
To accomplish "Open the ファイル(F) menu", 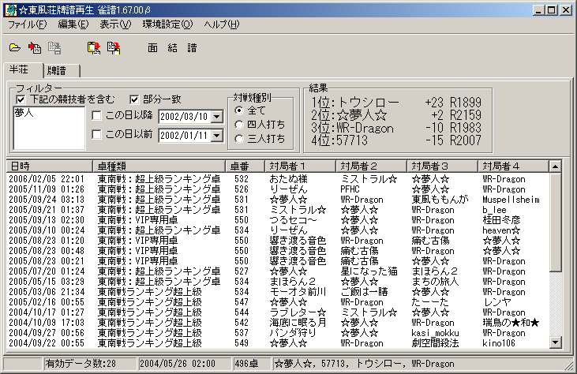I will click(28, 25).
